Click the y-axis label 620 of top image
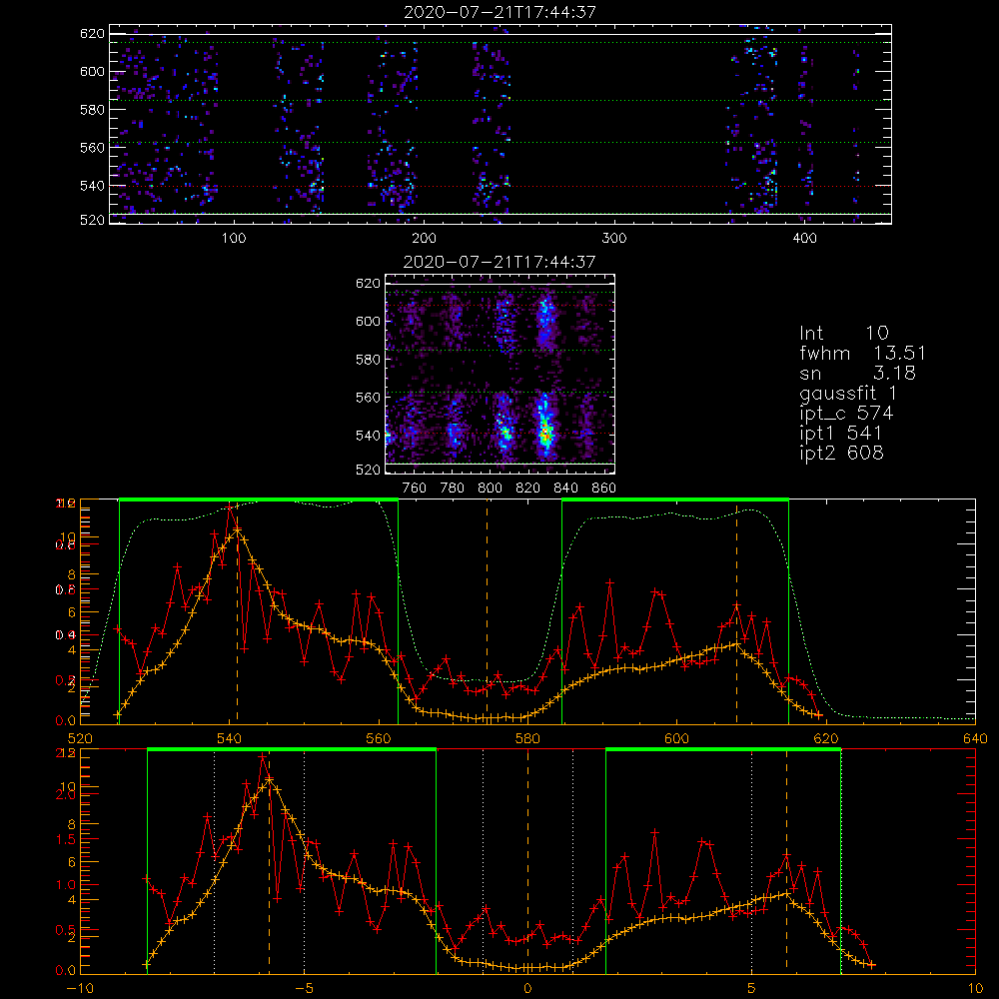 click(92, 34)
